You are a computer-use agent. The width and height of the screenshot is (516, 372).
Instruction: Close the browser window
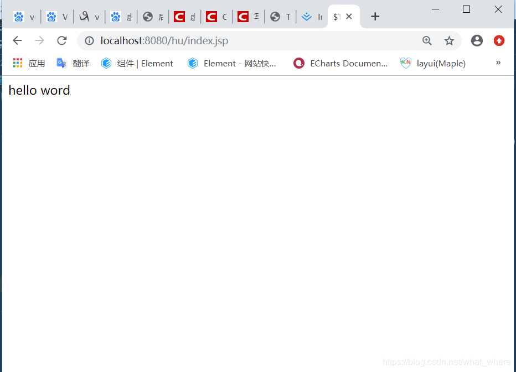click(498, 9)
